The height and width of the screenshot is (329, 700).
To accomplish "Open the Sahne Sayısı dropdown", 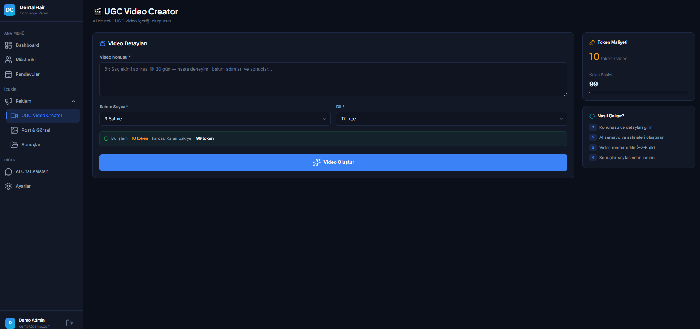I will click(x=215, y=119).
